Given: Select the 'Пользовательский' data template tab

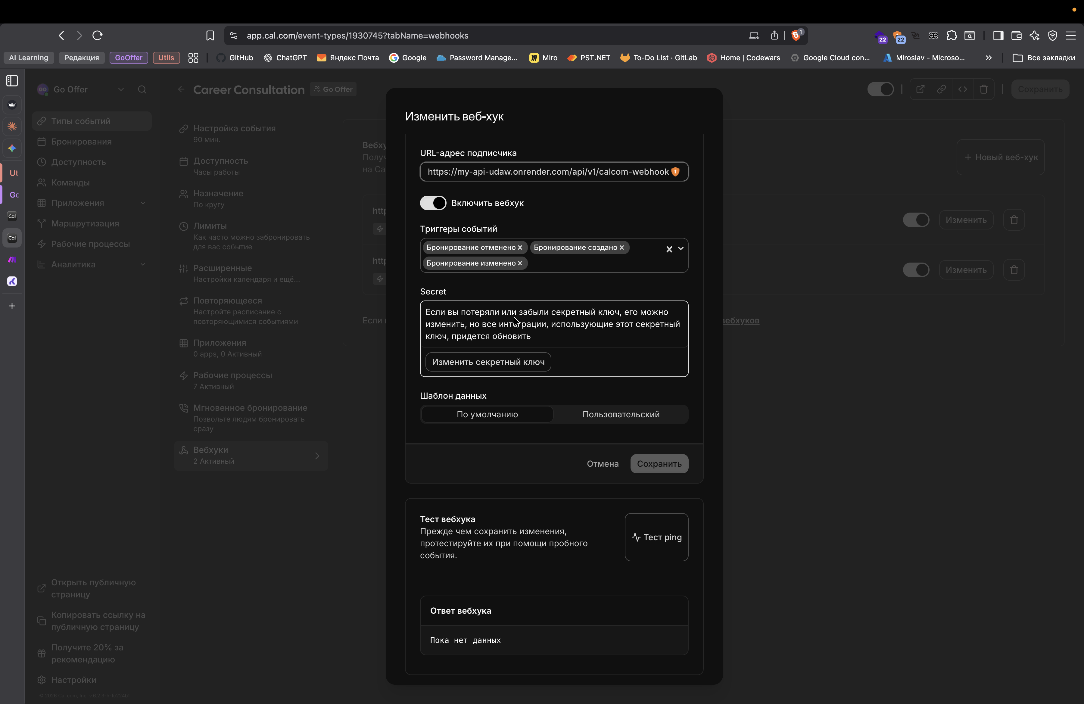Looking at the screenshot, I should (x=620, y=414).
